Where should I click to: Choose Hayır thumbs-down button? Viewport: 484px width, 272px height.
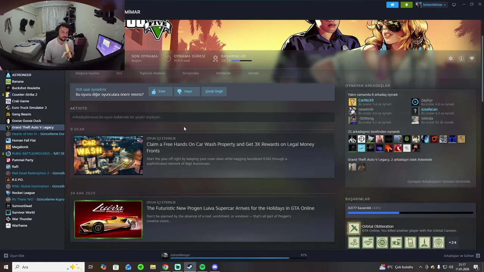coord(187,91)
